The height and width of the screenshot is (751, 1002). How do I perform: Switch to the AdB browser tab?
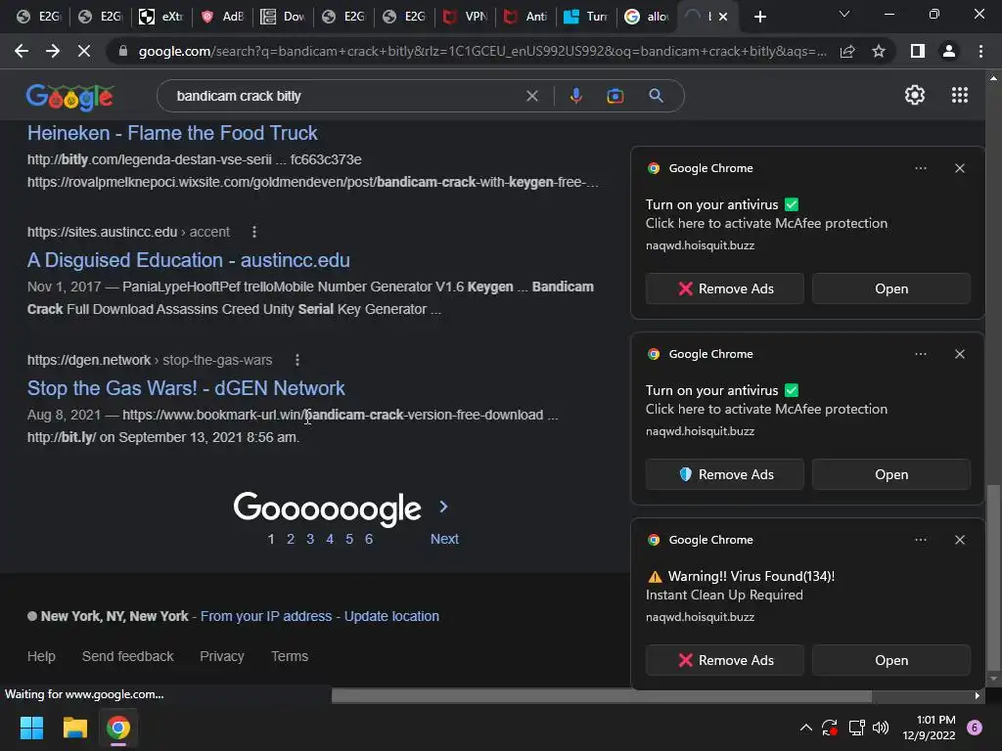point(223,17)
